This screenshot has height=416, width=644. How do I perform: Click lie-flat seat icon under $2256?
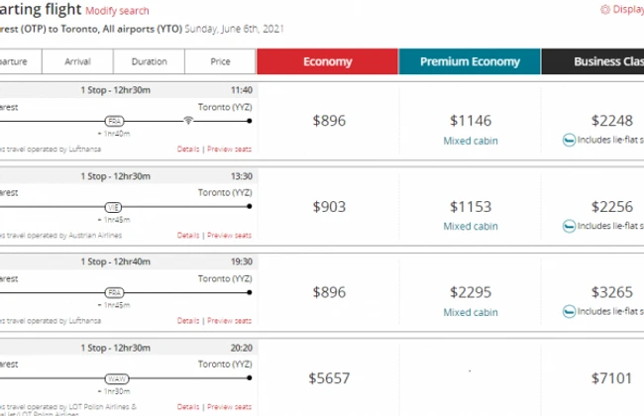pos(569,226)
